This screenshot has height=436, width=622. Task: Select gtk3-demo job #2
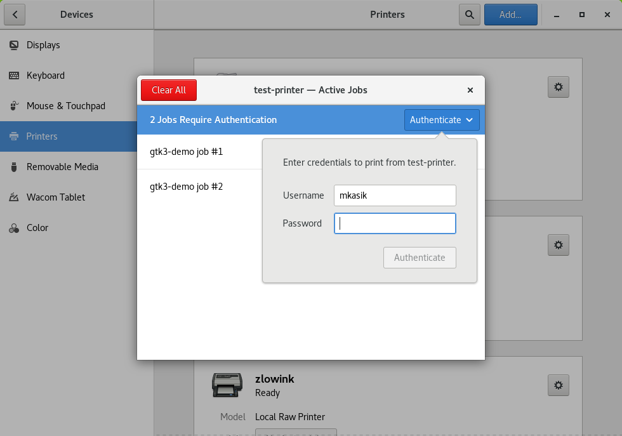(199, 187)
